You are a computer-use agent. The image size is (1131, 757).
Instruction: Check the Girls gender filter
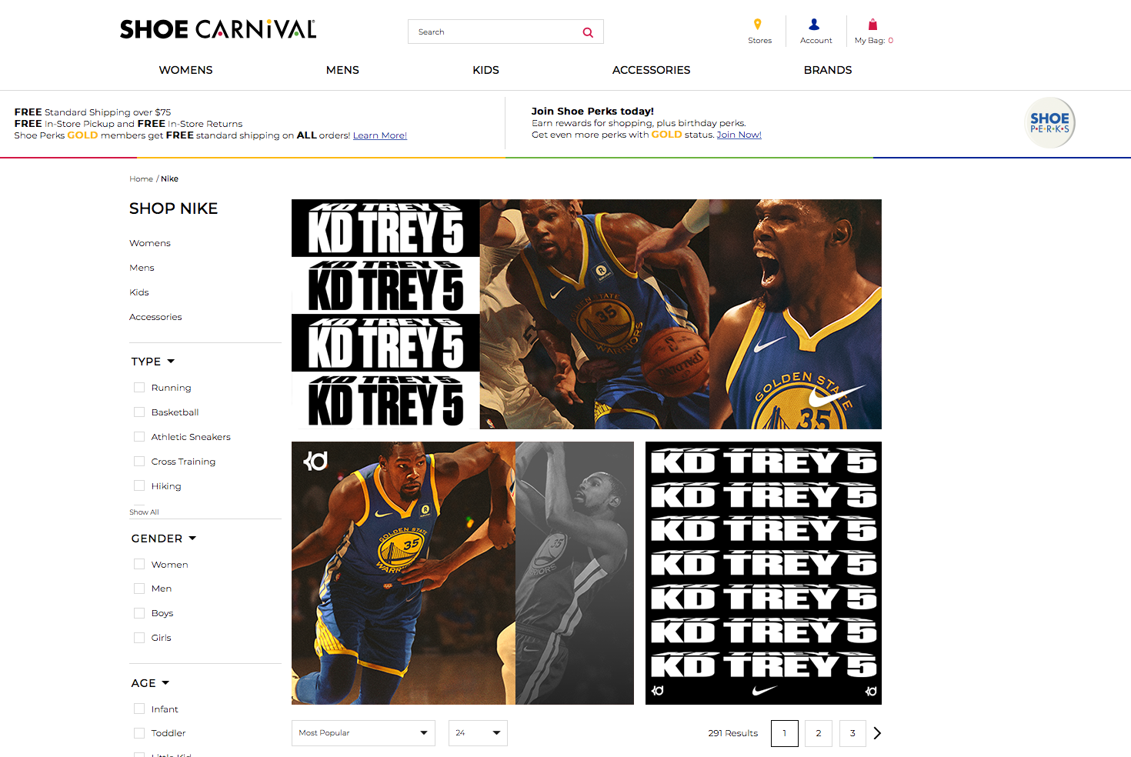(139, 638)
